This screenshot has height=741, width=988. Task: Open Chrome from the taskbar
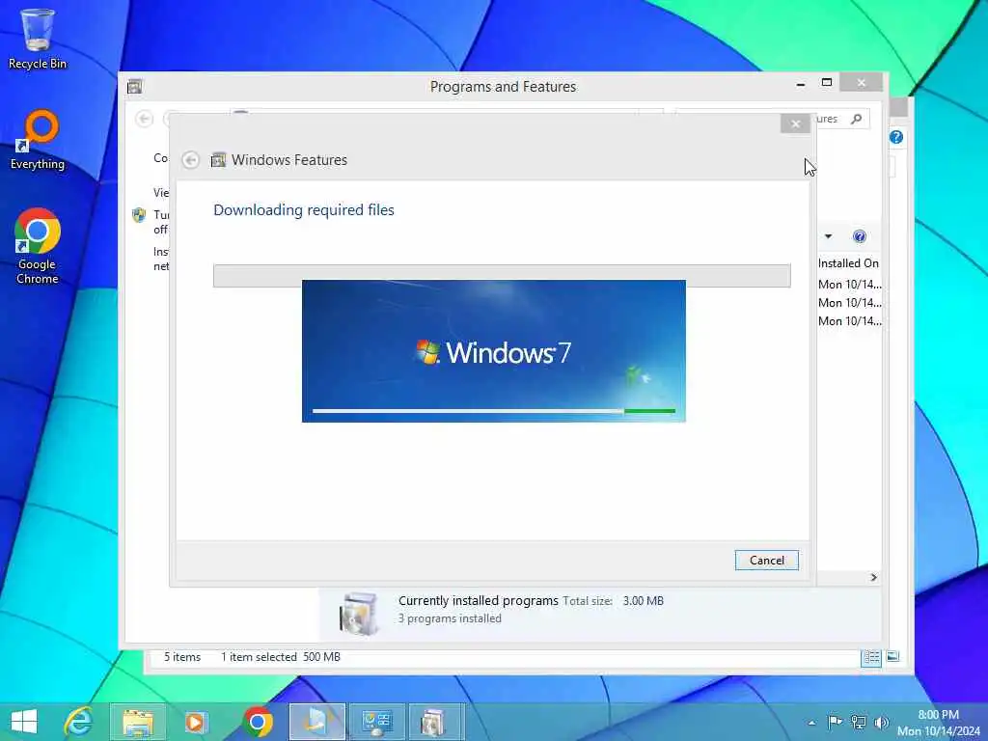point(257,722)
